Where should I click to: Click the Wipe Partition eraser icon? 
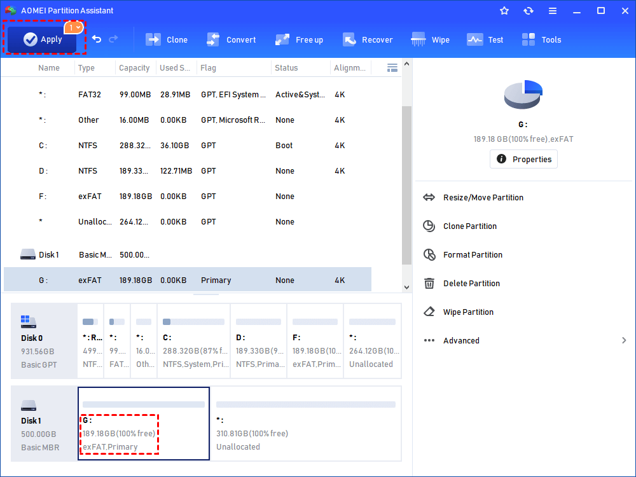coord(429,312)
